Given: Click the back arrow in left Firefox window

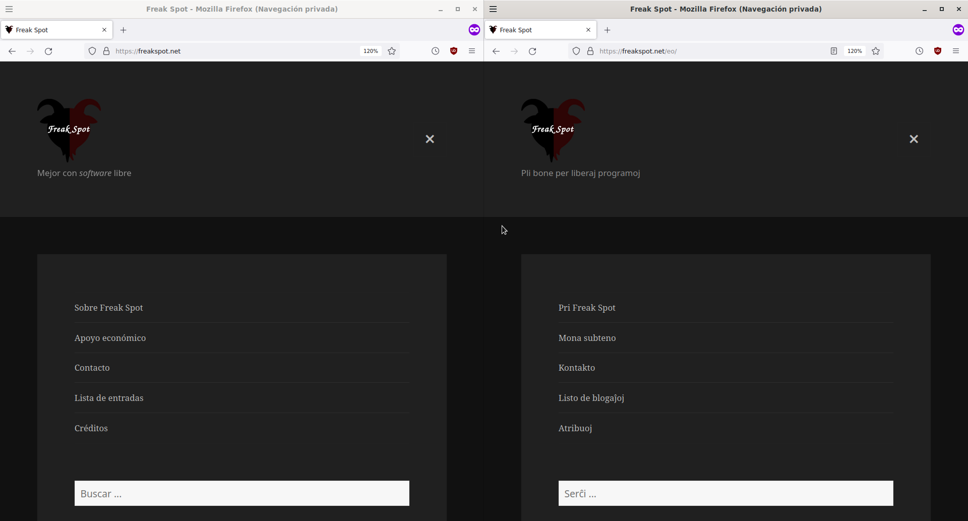Looking at the screenshot, I should pyautogui.click(x=12, y=51).
